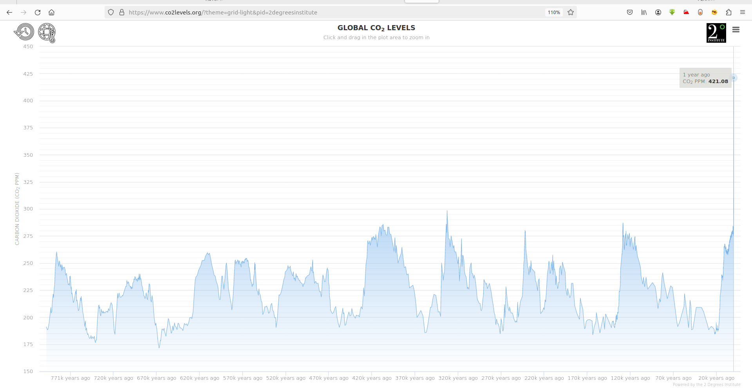Click the clock history icon above the chart

(x=24, y=32)
